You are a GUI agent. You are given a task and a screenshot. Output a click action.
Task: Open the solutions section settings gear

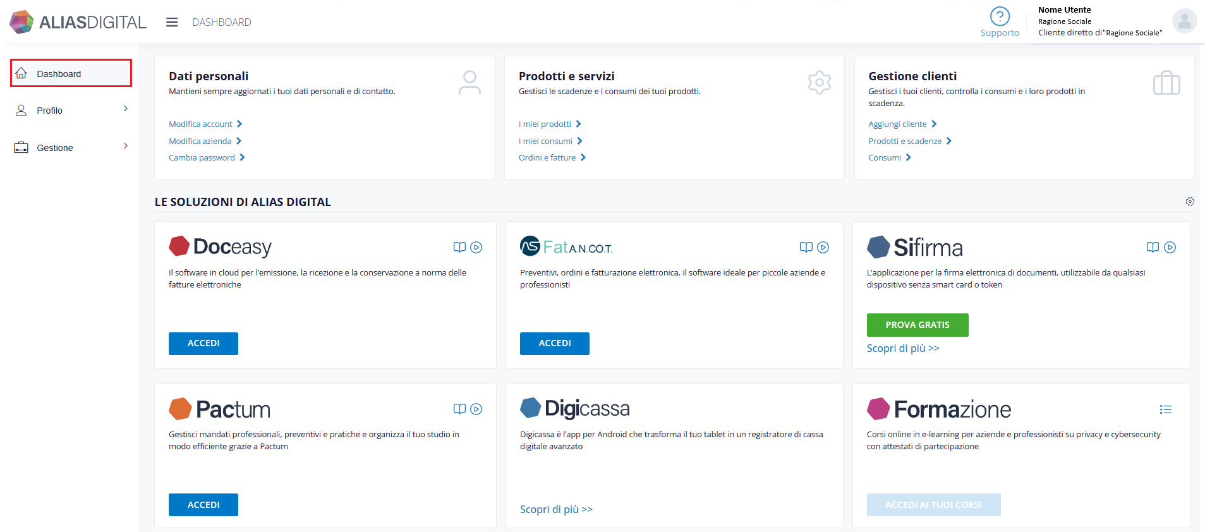pyautogui.click(x=1190, y=202)
